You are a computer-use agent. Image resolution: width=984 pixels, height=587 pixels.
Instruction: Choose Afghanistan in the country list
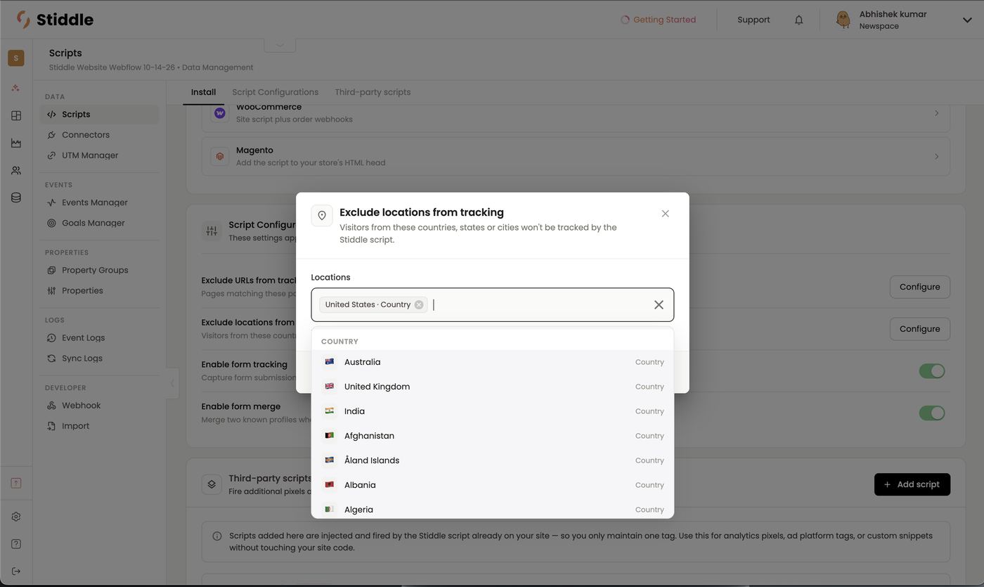493,436
